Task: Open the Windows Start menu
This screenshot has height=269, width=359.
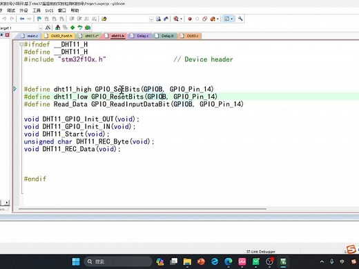Action: click(x=76, y=261)
